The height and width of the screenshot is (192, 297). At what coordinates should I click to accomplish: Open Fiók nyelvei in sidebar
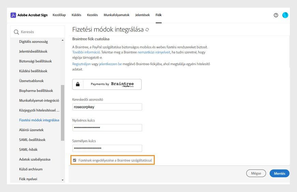(28, 179)
